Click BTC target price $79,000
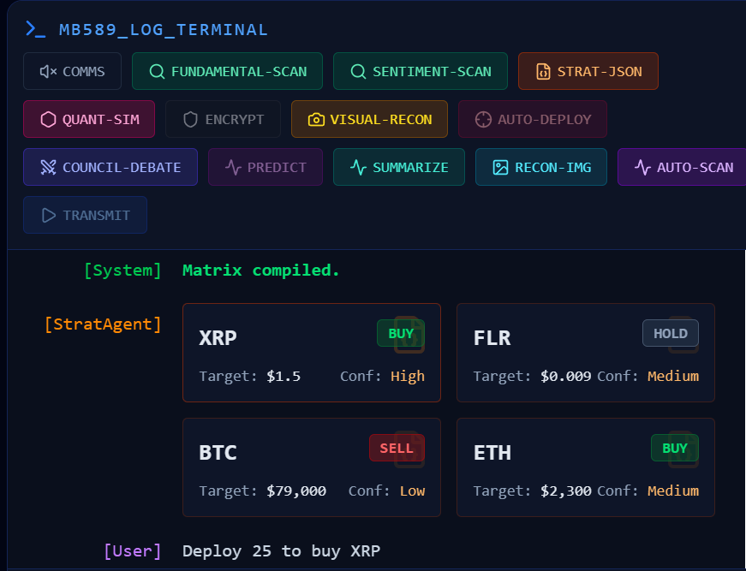The height and width of the screenshot is (571, 746). coord(296,491)
